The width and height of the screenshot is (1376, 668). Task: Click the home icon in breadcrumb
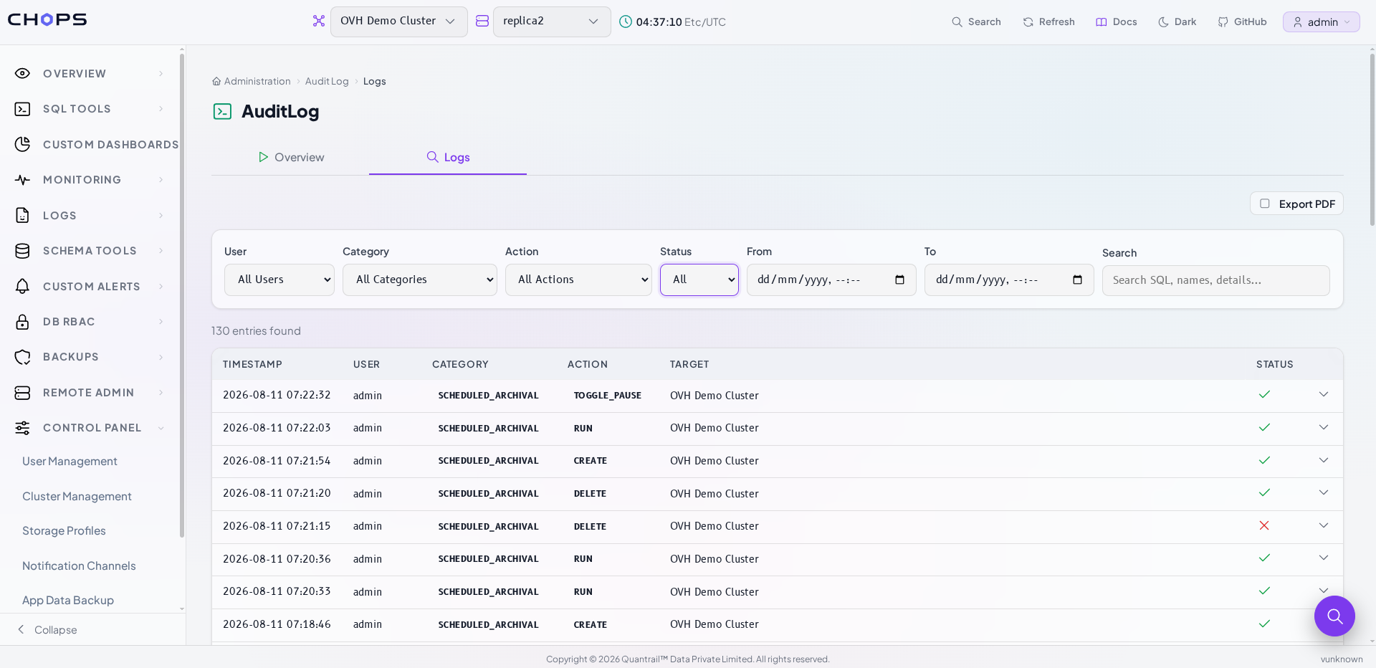[216, 82]
